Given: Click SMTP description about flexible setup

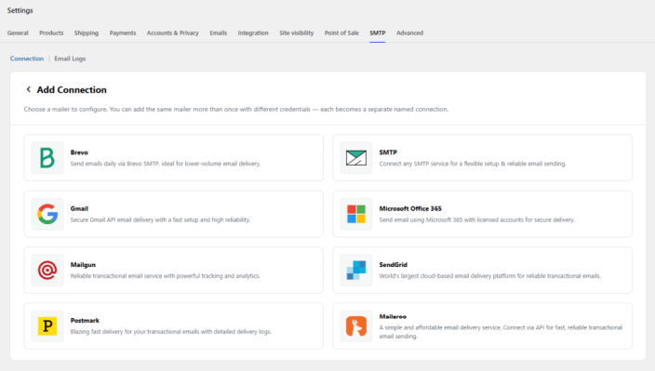Looking at the screenshot, I should pyautogui.click(x=473, y=164).
